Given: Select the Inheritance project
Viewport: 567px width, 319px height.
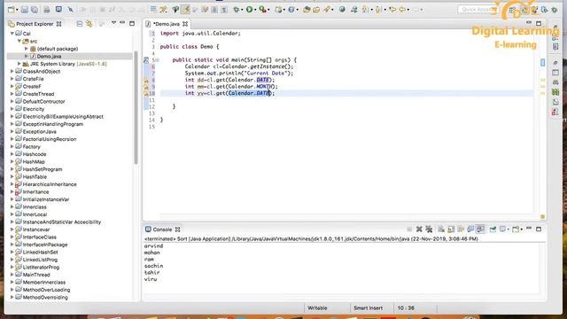Looking at the screenshot, I should tap(35, 191).
